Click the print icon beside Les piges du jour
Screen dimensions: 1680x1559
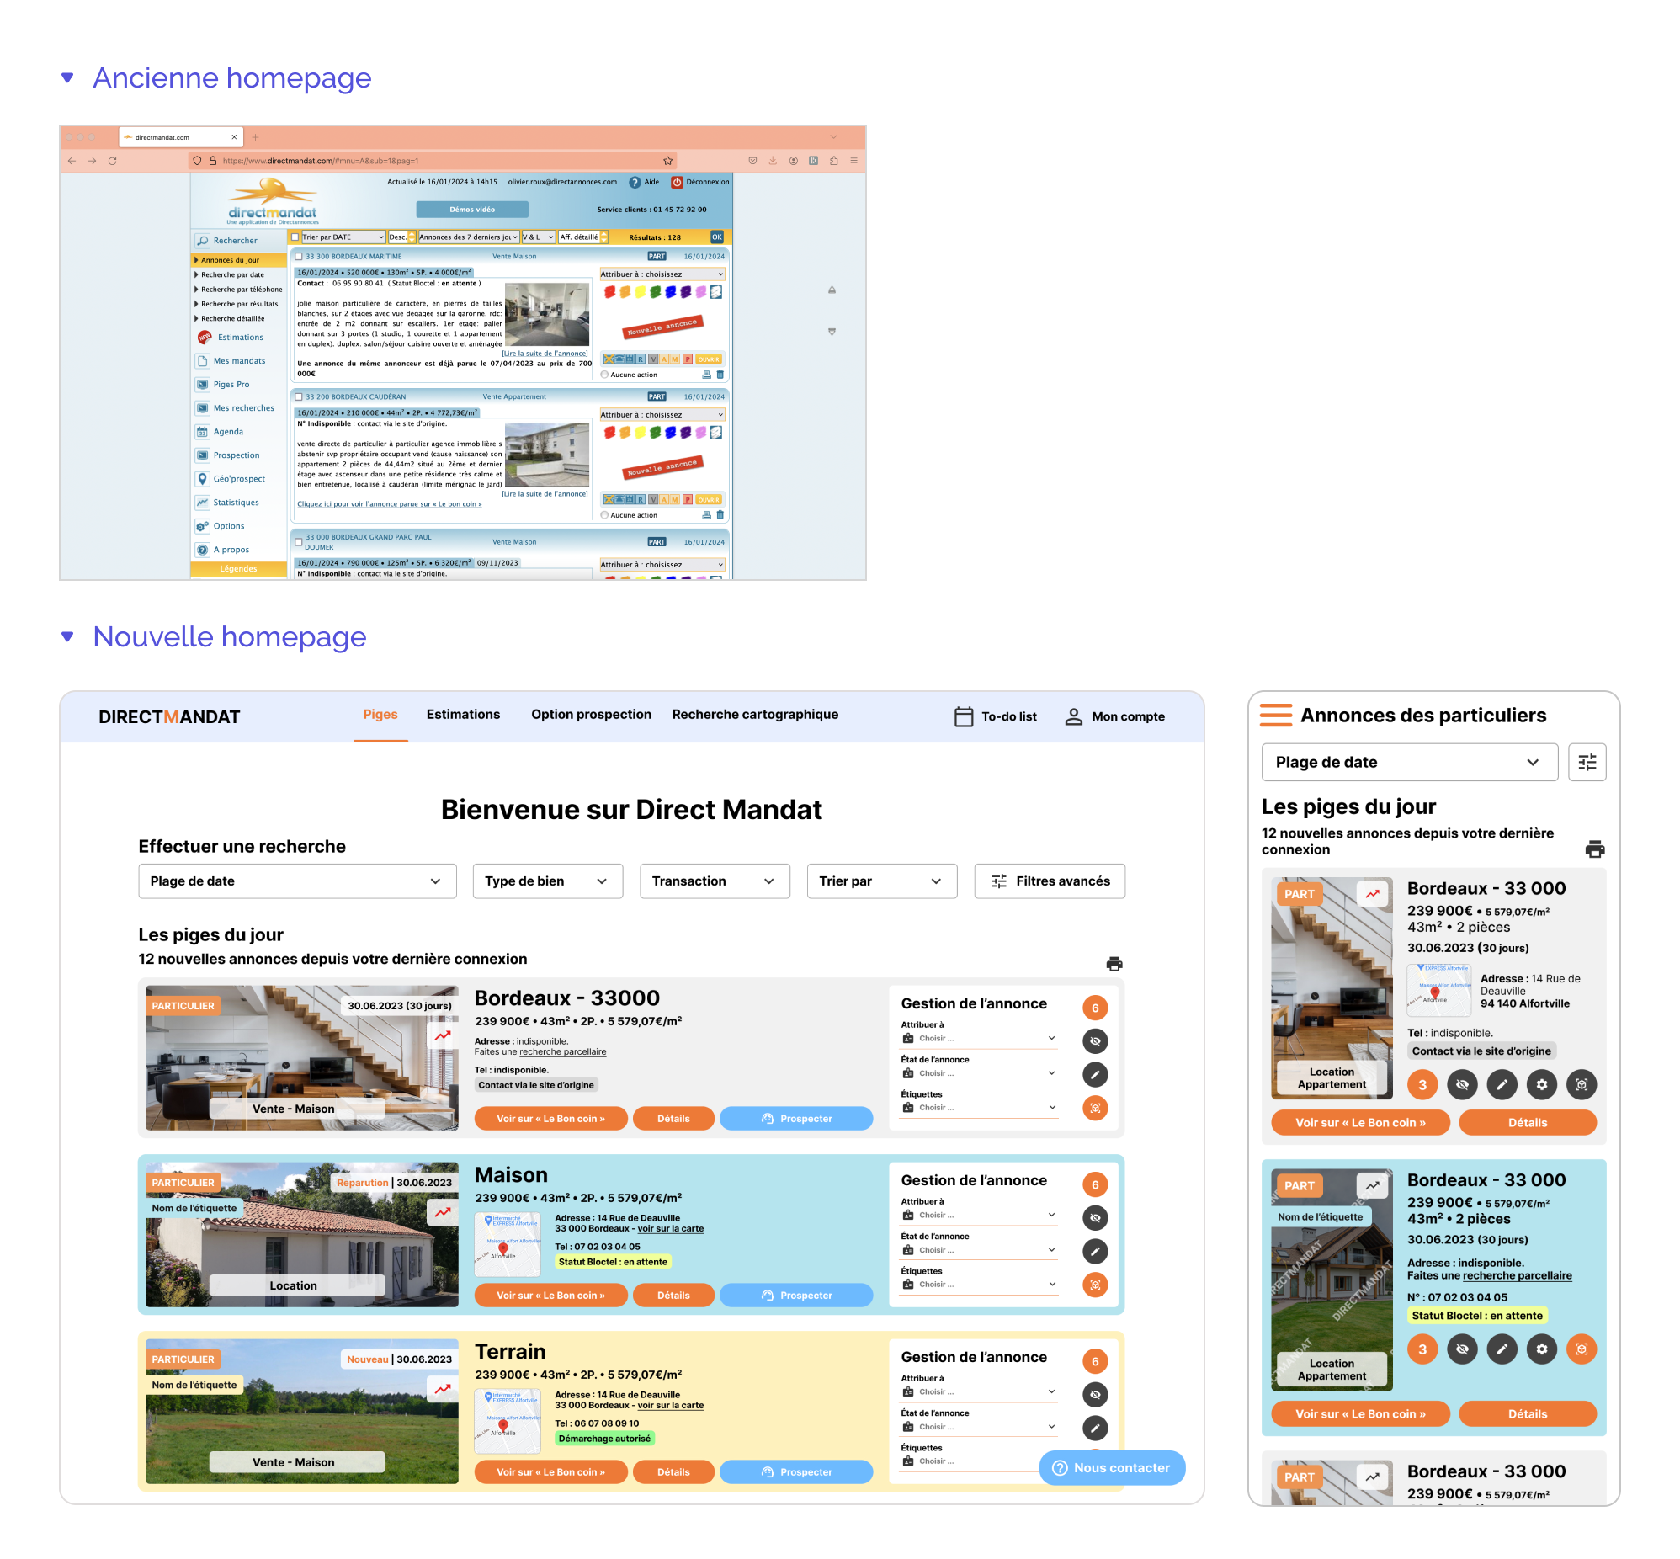1114,963
